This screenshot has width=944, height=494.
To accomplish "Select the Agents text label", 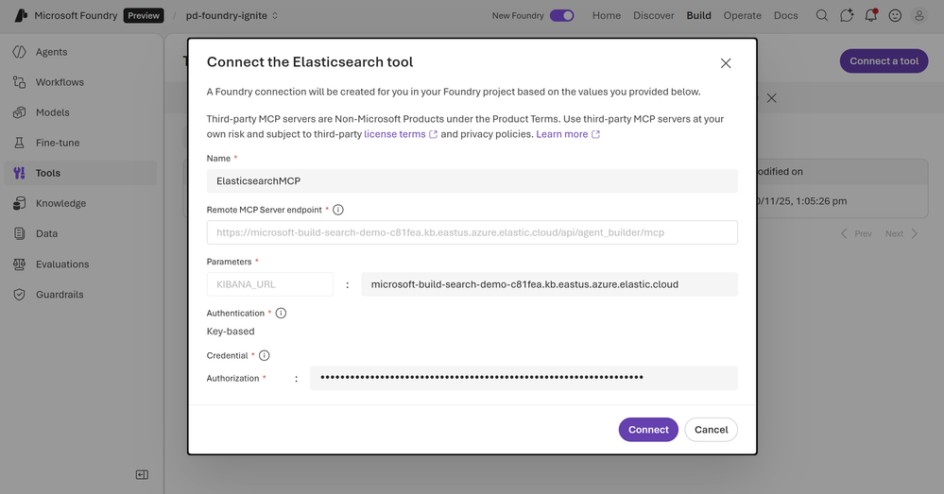I will click(51, 52).
